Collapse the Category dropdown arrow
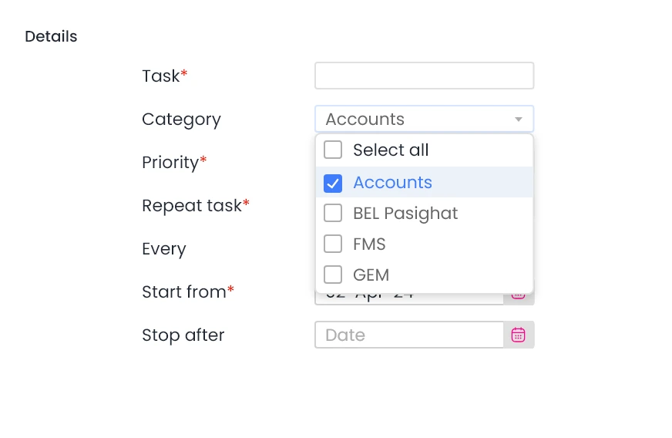 (x=519, y=120)
